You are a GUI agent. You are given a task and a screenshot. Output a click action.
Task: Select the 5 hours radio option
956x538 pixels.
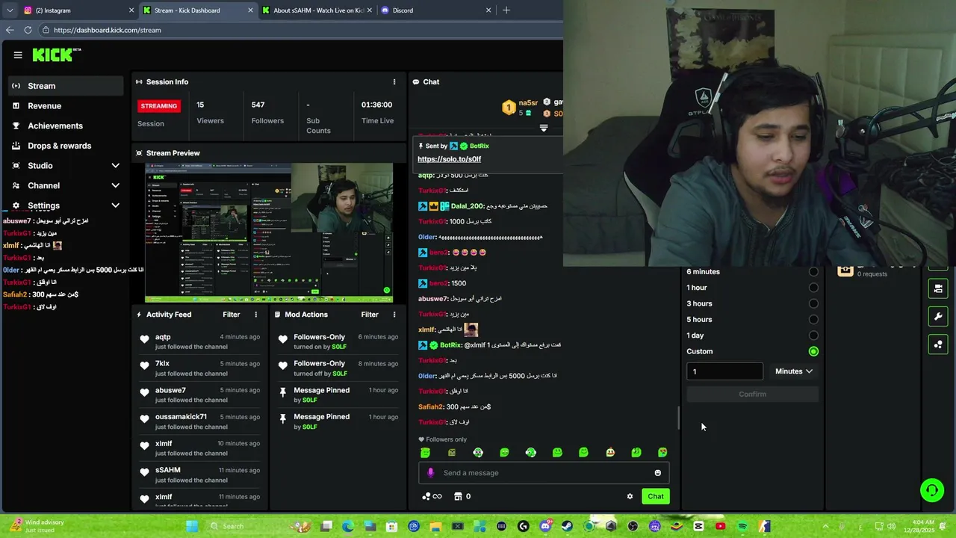(x=813, y=320)
